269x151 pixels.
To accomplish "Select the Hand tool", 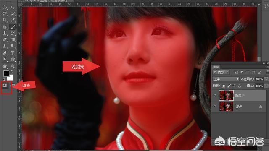I will point(5,66).
